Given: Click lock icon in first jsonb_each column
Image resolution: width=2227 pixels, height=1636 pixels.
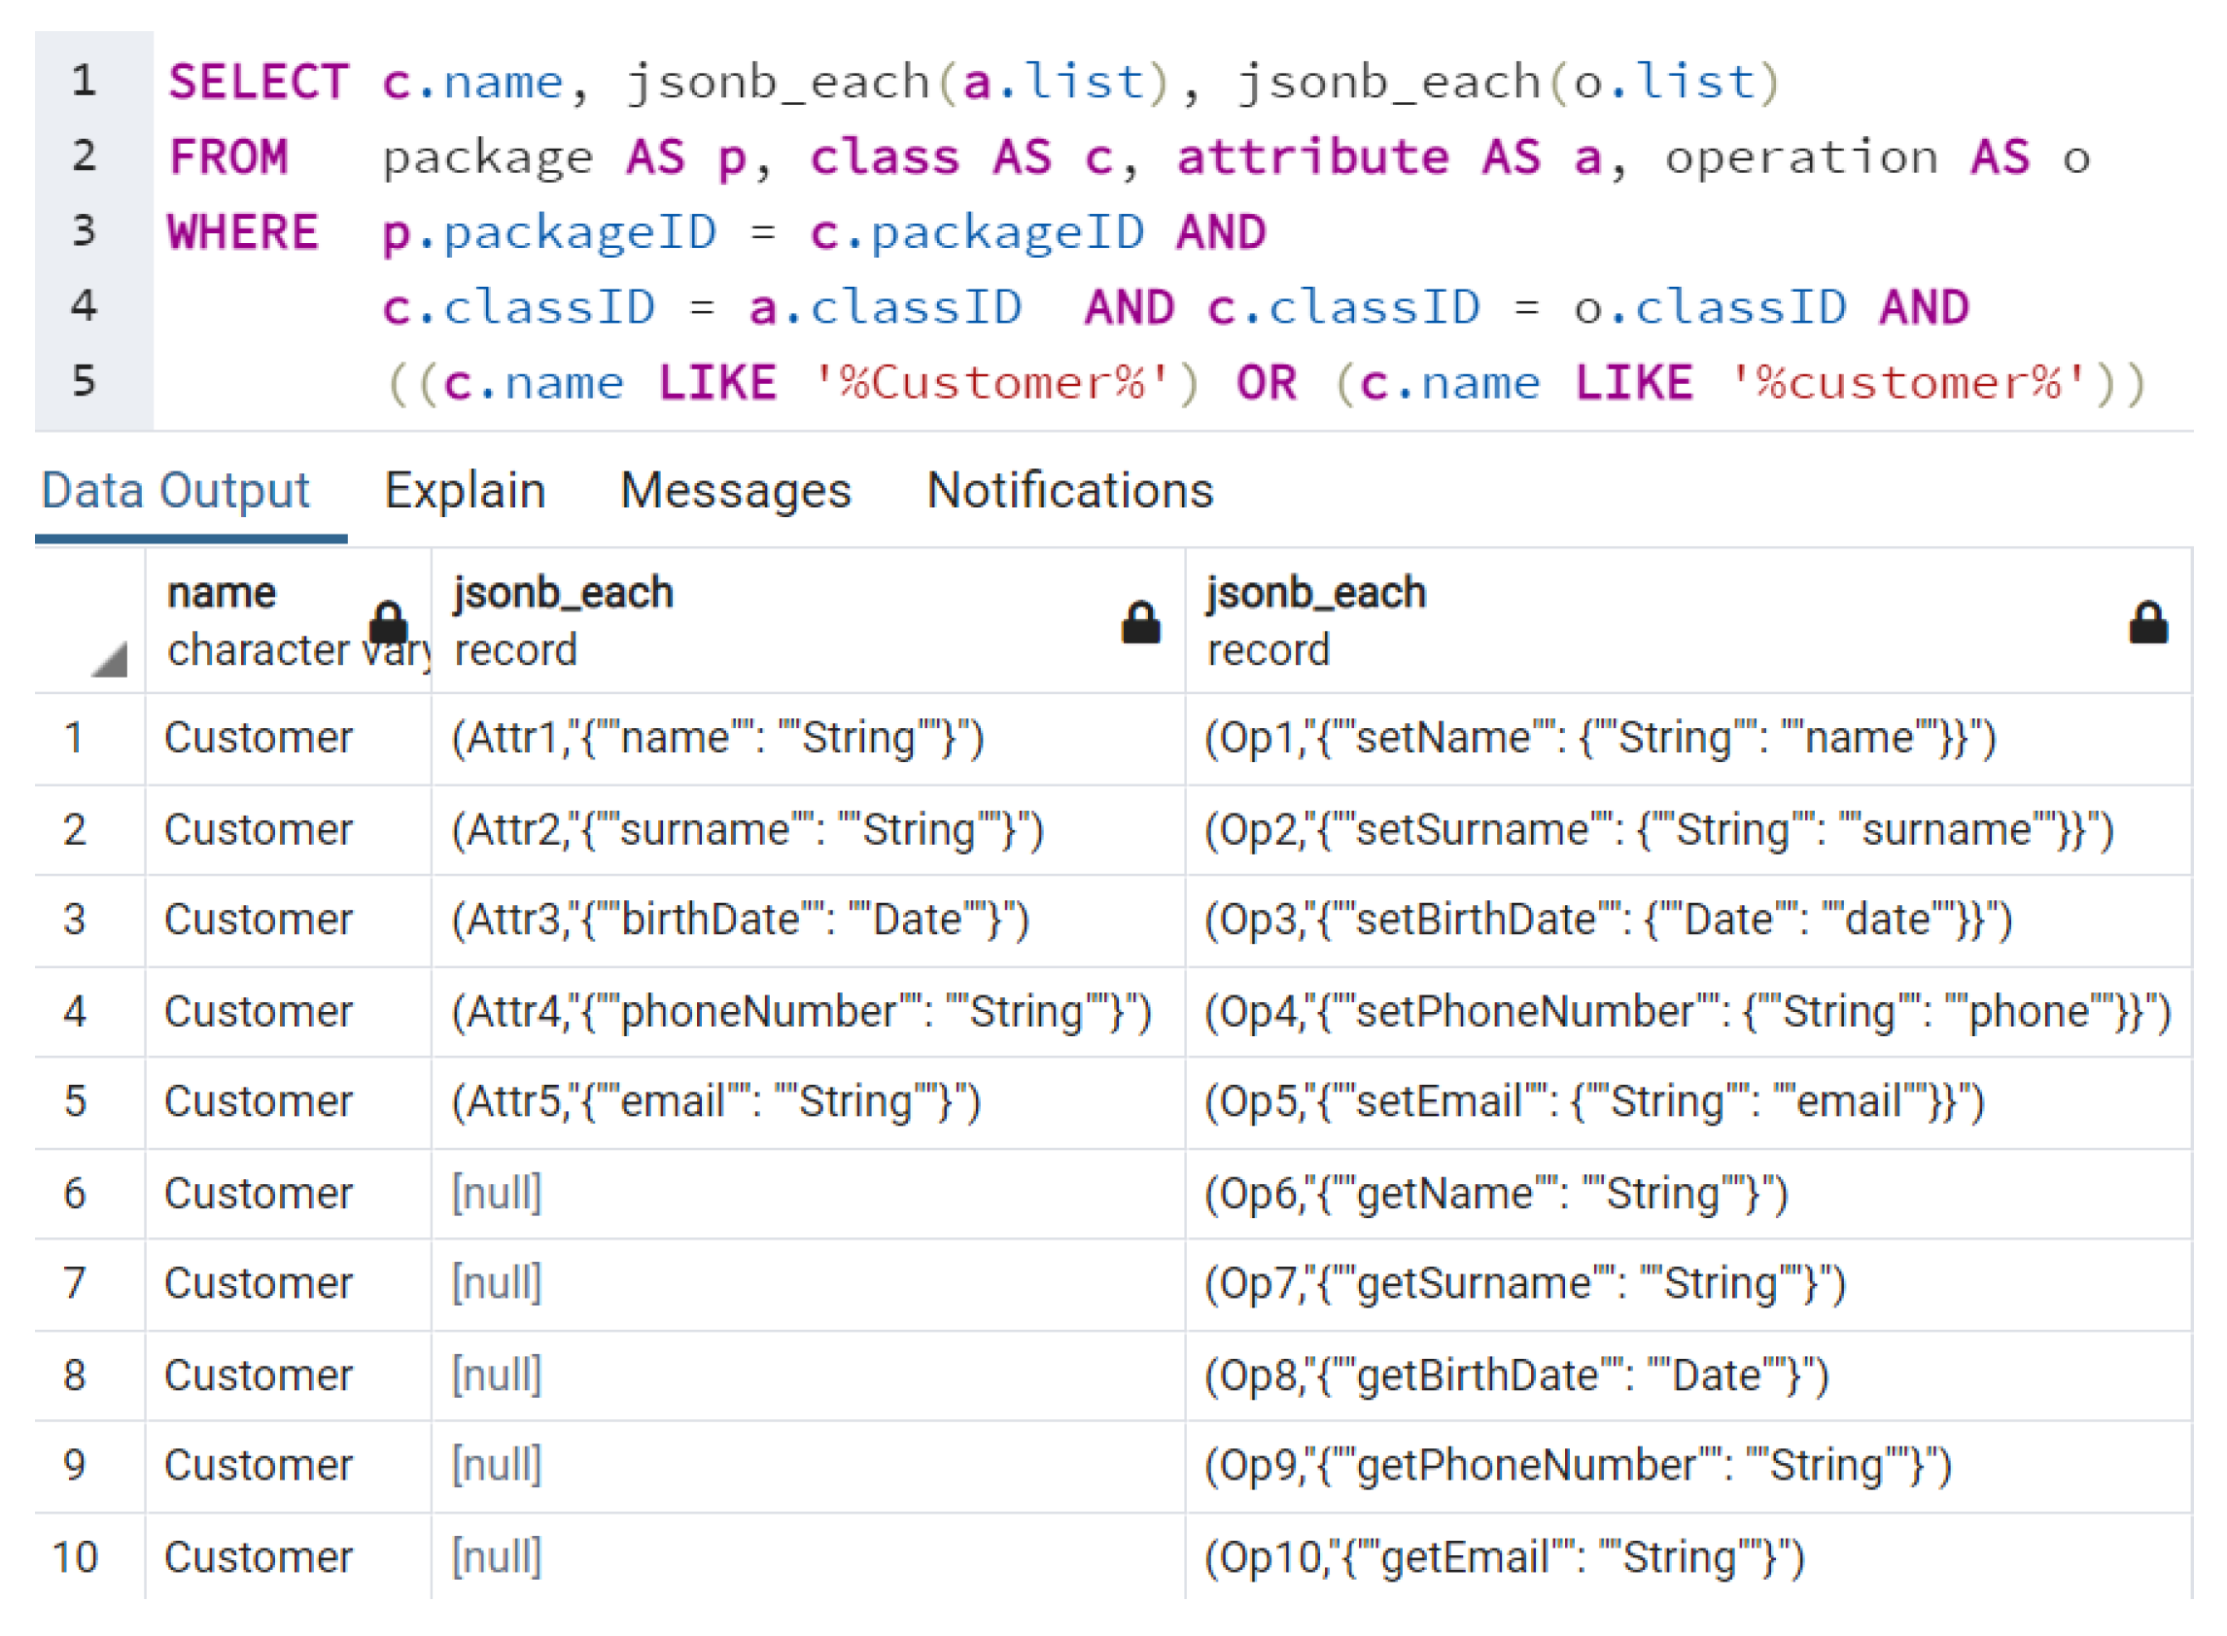Looking at the screenshot, I should tap(1141, 623).
